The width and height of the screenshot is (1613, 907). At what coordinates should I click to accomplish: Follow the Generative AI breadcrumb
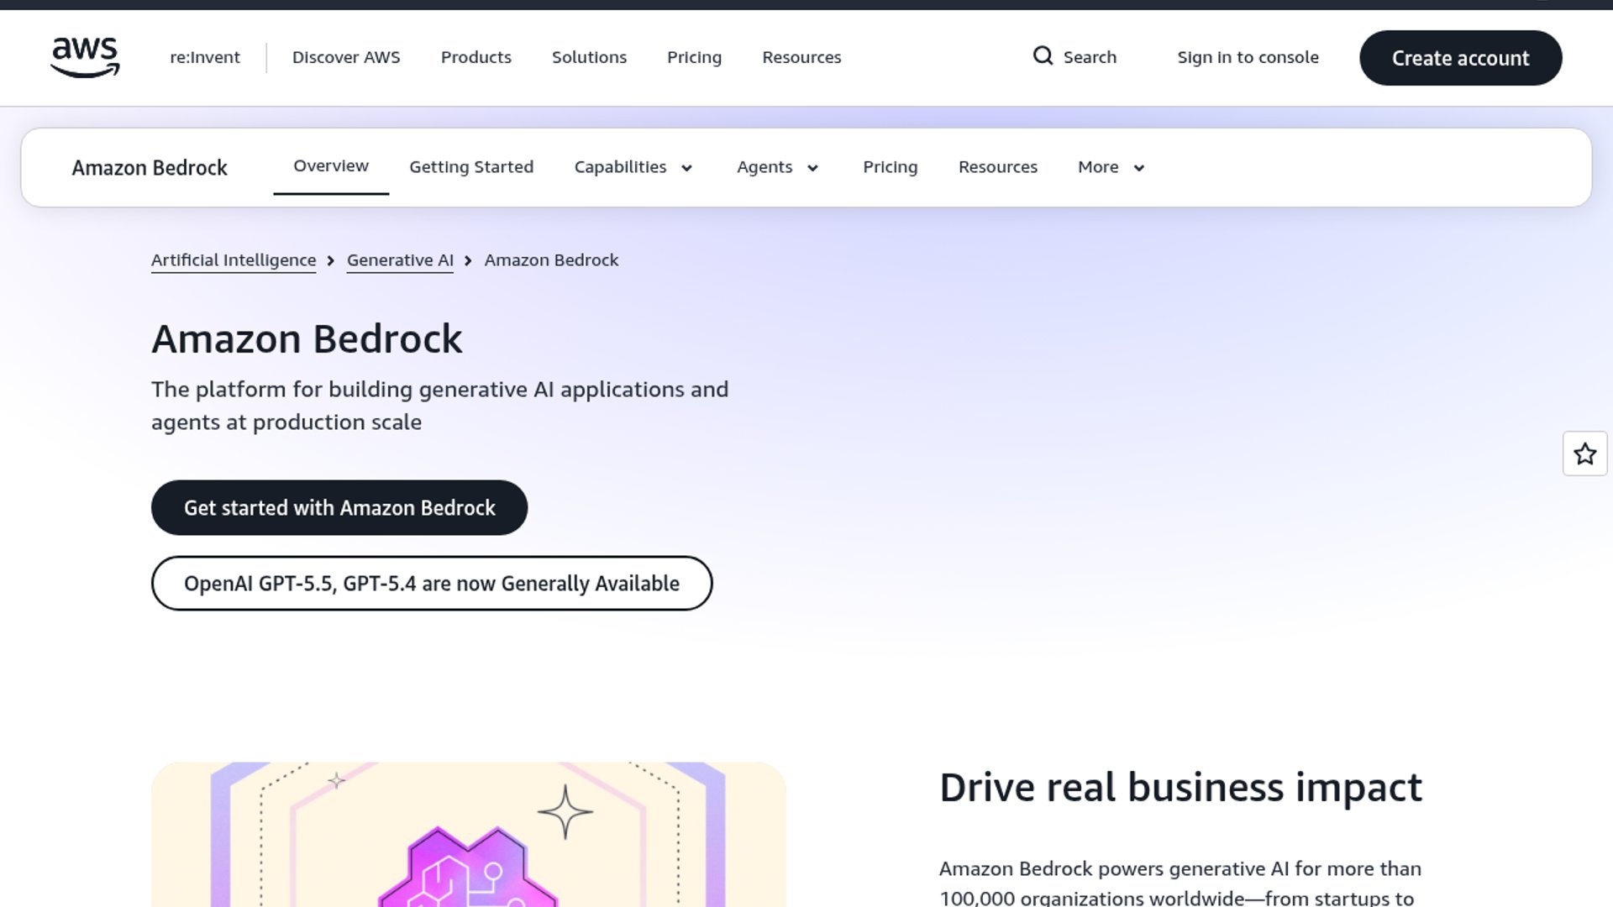[400, 260]
